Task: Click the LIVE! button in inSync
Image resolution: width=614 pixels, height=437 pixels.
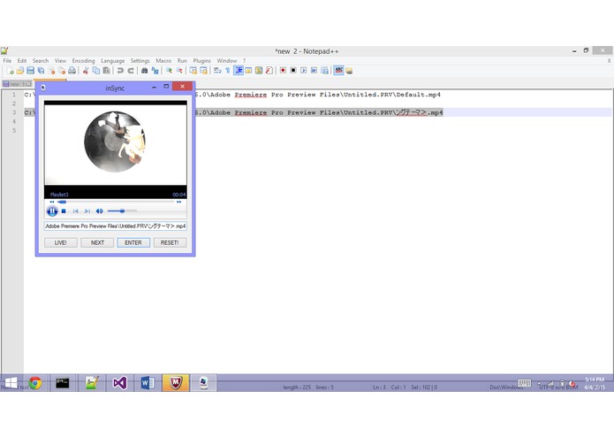Action: click(x=61, y=242)
